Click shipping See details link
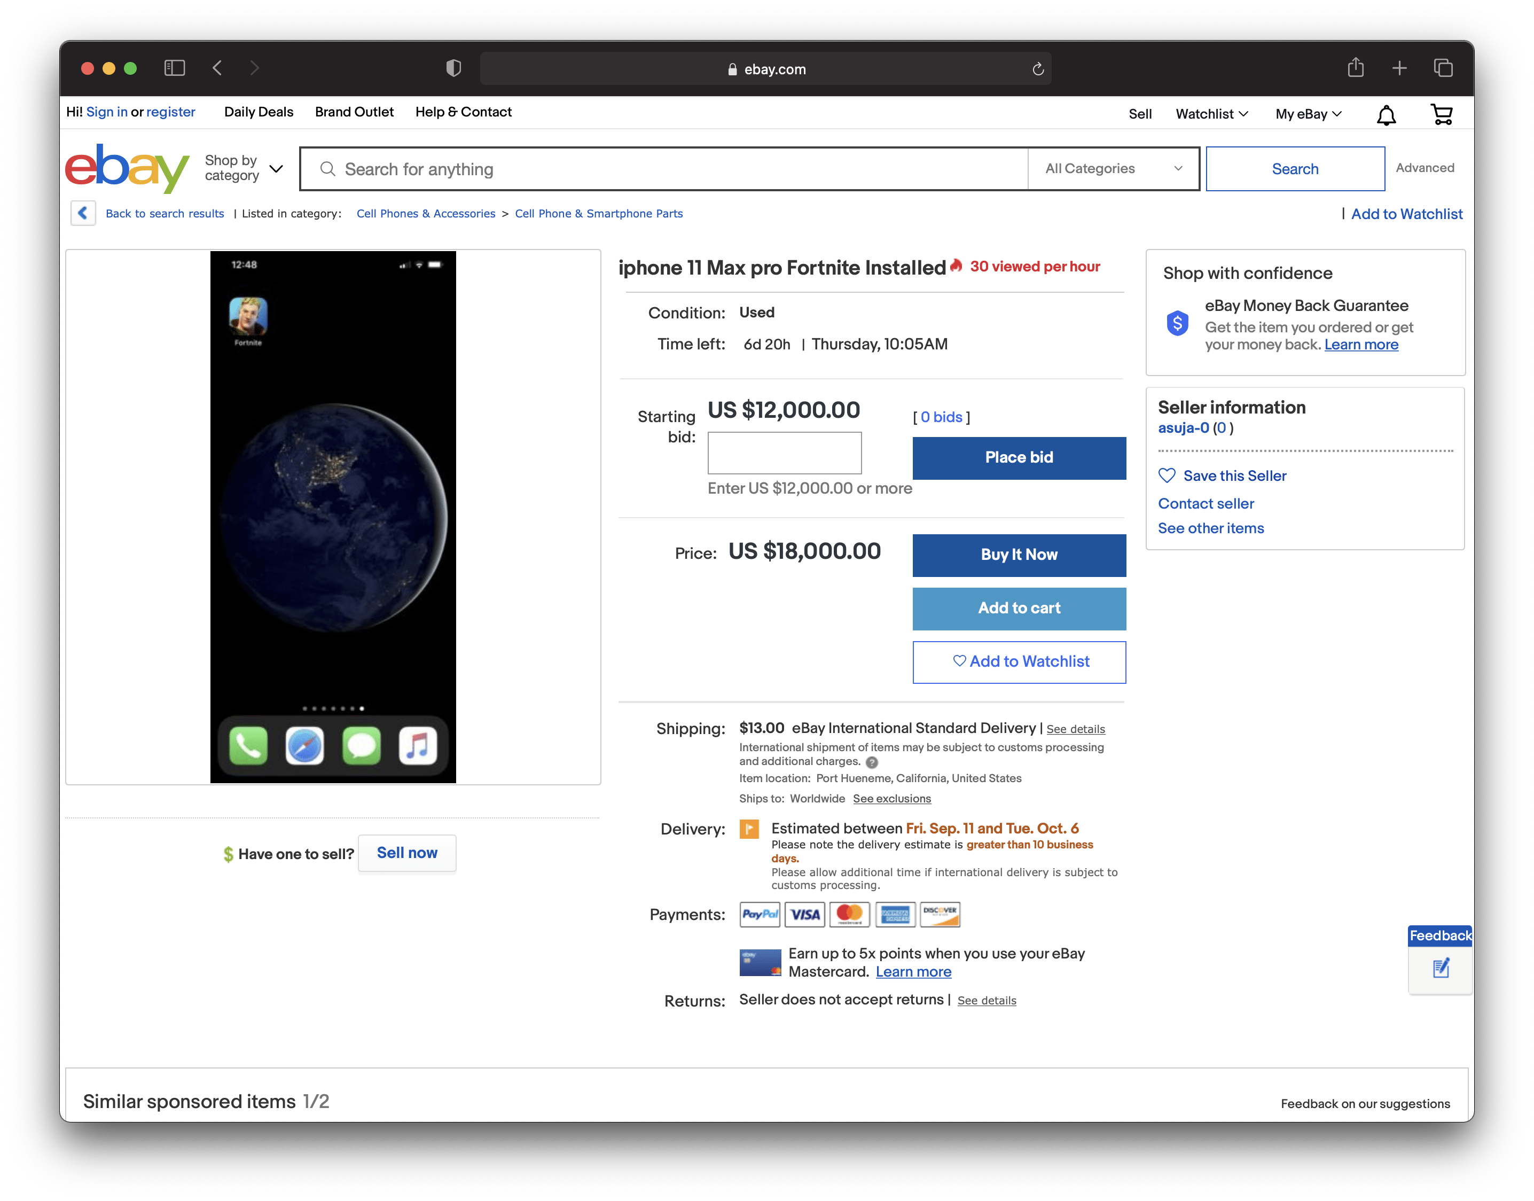The image size is (1534, 1201). click(1076, 729)
